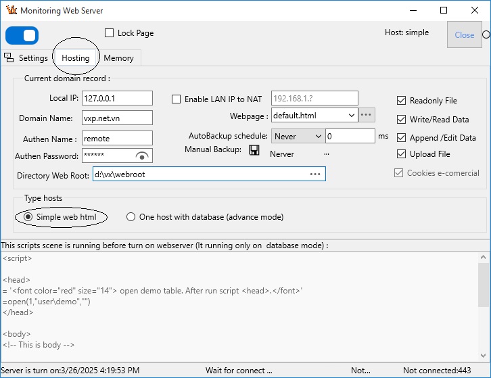Toggle the blue server on/off switch

tap(22, 35)
